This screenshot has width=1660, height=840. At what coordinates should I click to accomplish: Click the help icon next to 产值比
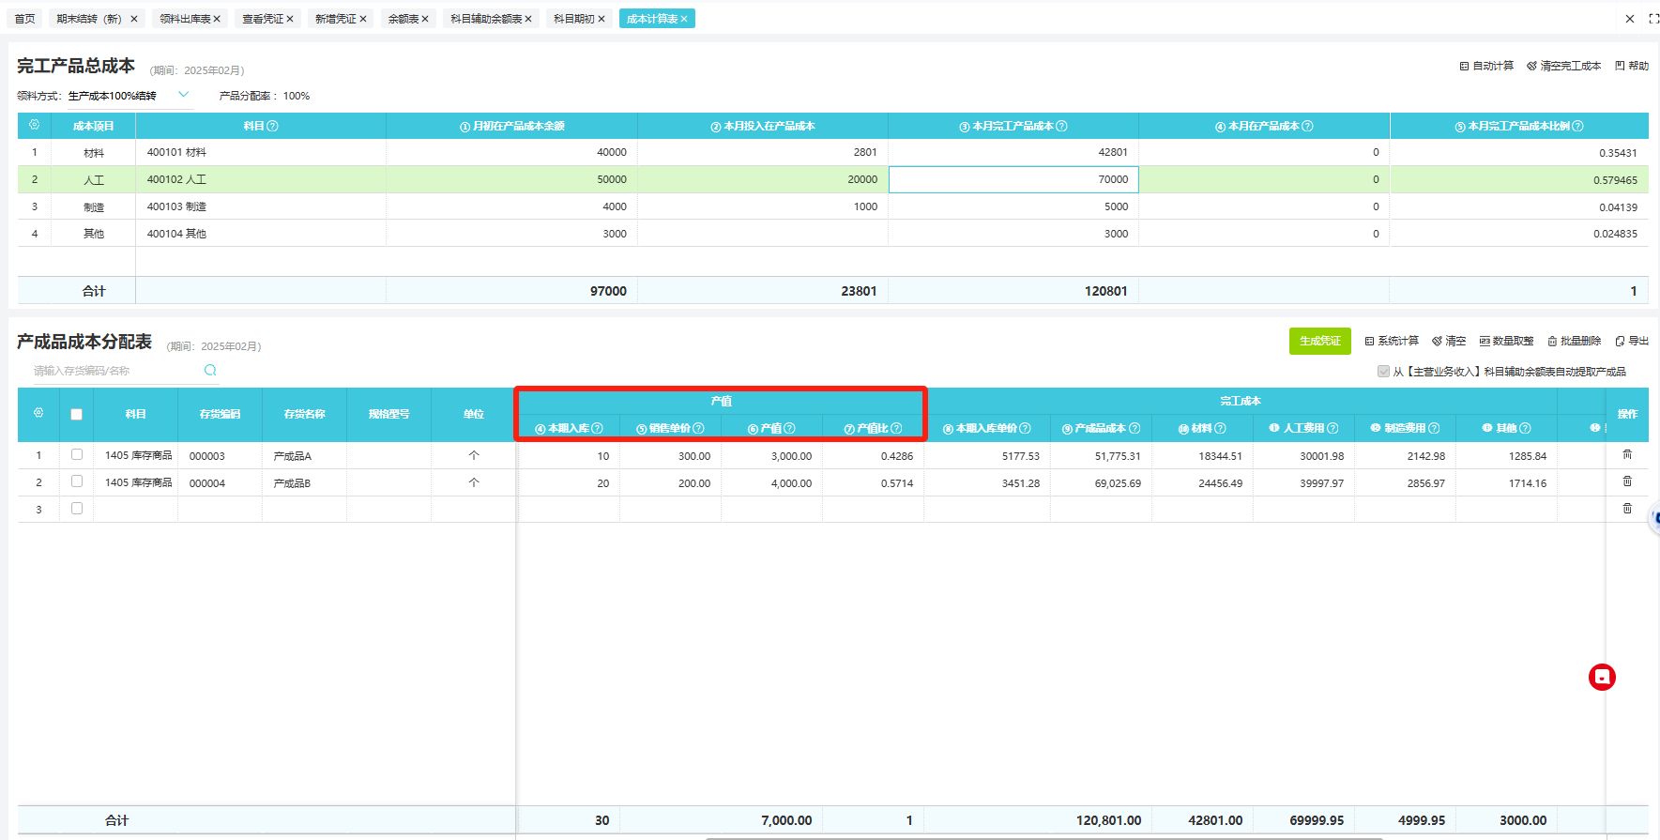point(896,429)
